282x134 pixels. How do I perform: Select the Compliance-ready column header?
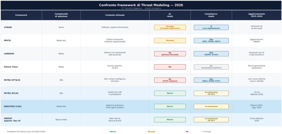pos(211,15)
